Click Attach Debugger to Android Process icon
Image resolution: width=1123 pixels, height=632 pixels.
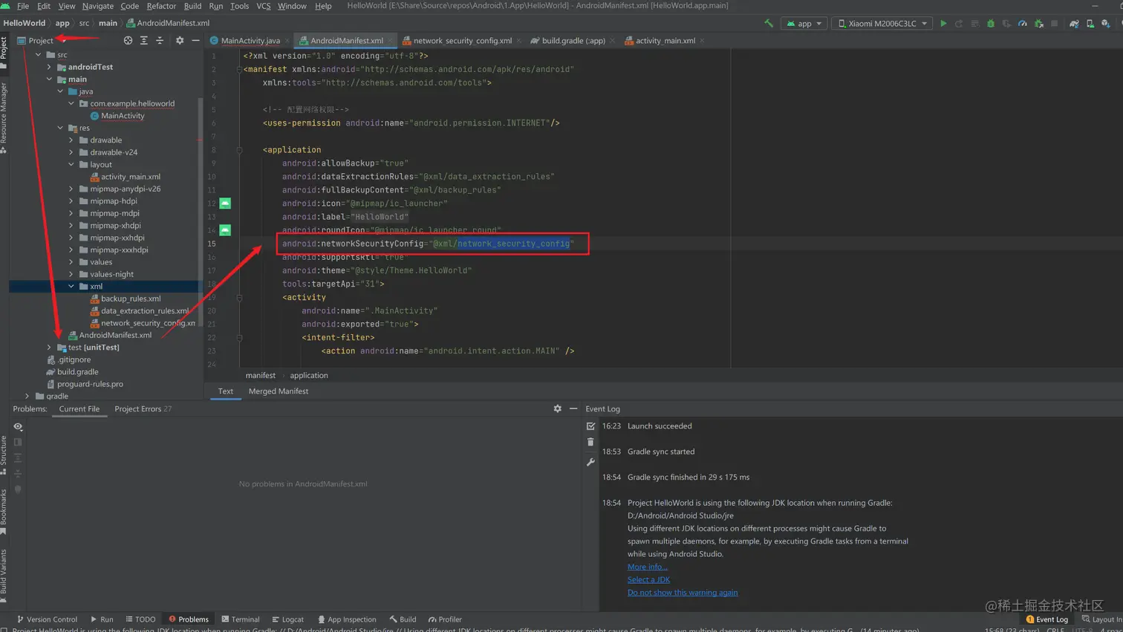tap(1039, 24)
